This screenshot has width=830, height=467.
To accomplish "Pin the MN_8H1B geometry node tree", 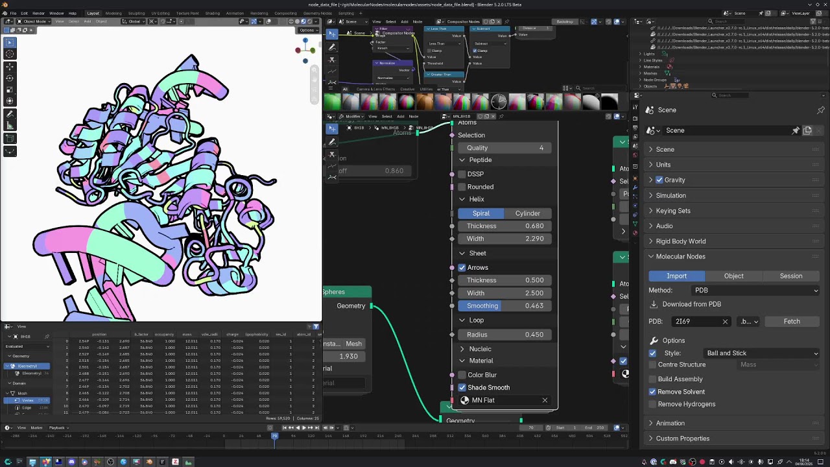I will click(x=501, y=116).
